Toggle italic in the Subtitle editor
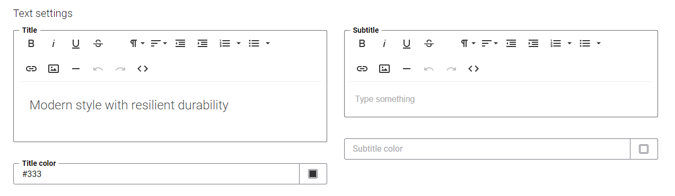 pyautogui.click(x=384, y=43)
